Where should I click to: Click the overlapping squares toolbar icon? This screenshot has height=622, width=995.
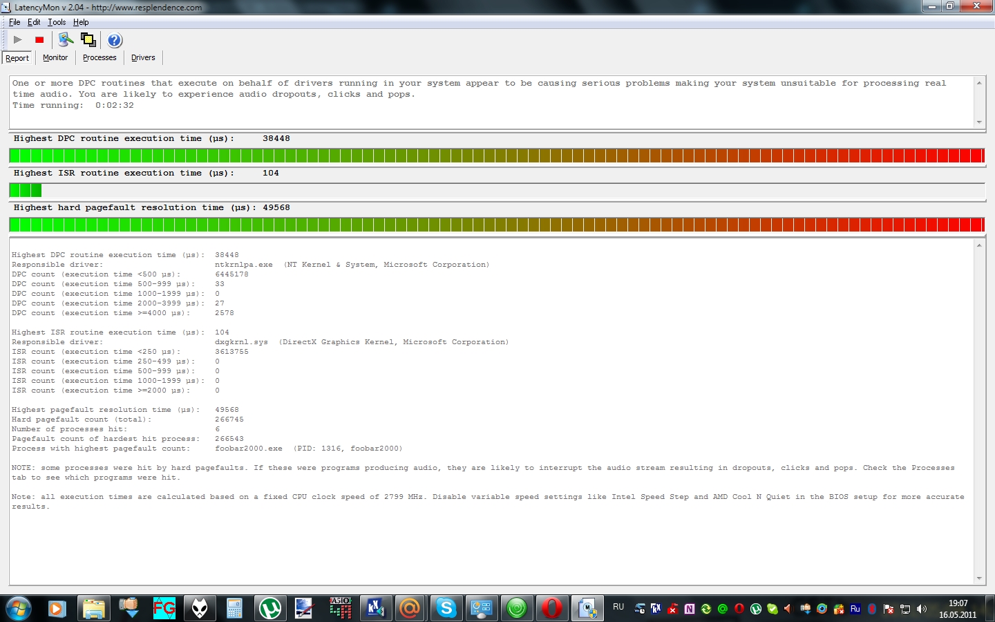pyautogui.click(x=88, y=40)
